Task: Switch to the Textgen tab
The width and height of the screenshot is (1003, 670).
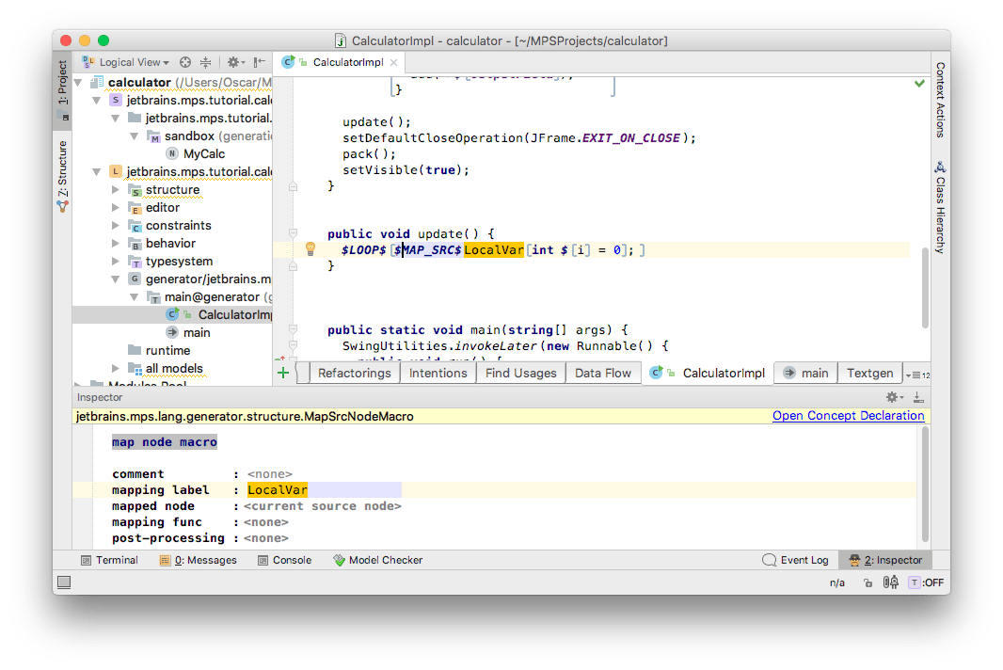Action: click(x=869, y=373)
